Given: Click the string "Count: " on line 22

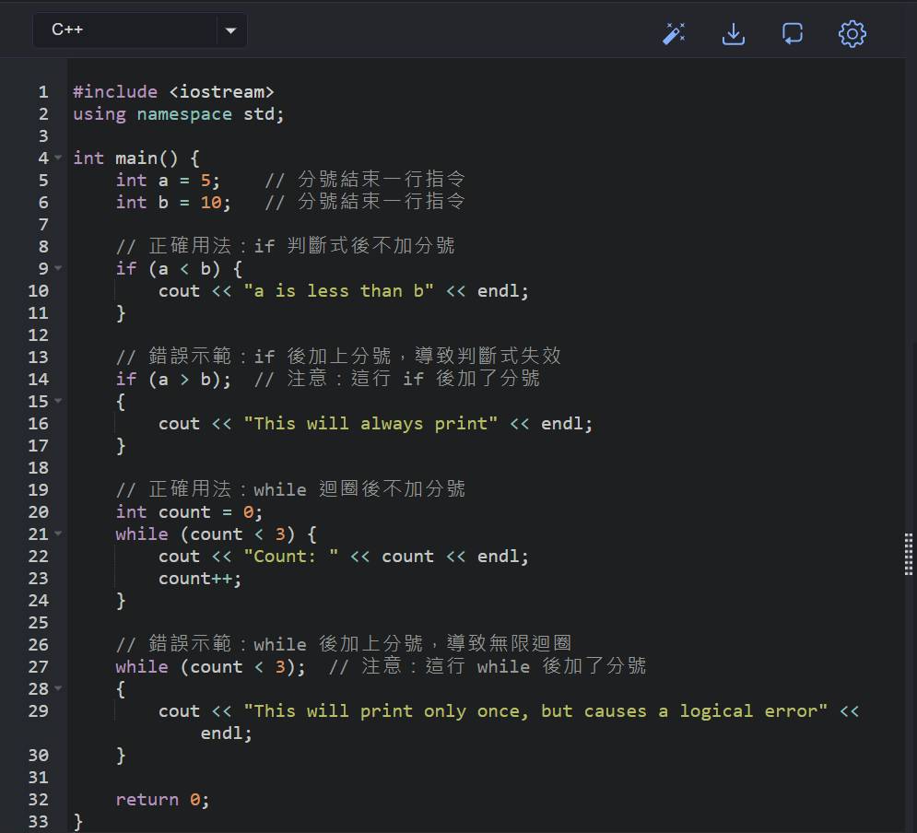Looking at the screenshot, I should [x=290, y=556].
